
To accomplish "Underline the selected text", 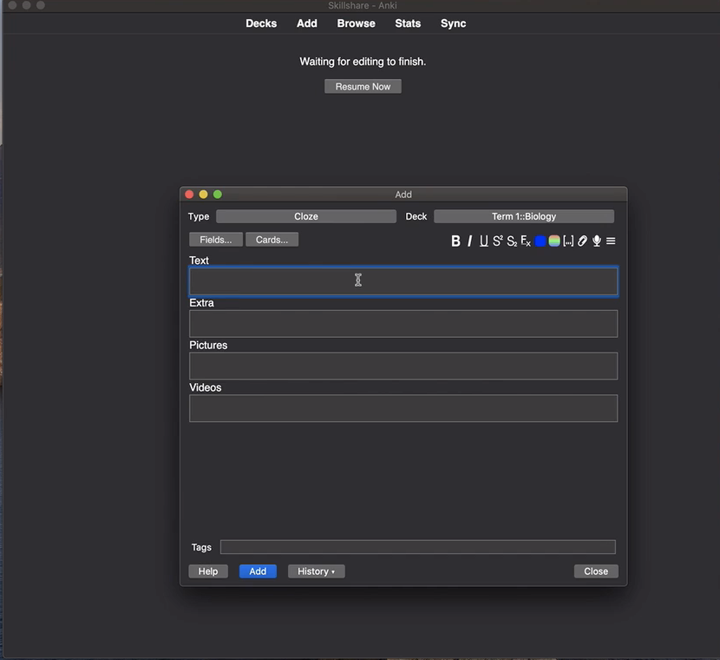I will (x=483, y=241).
